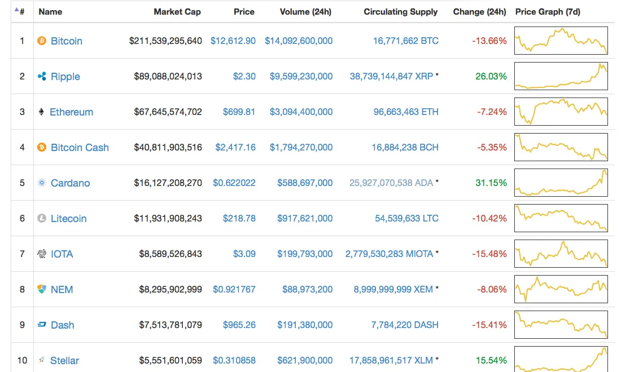Sort table by Market Cap header
Screen dimensions: 621x372
click(x=177, y=12)
